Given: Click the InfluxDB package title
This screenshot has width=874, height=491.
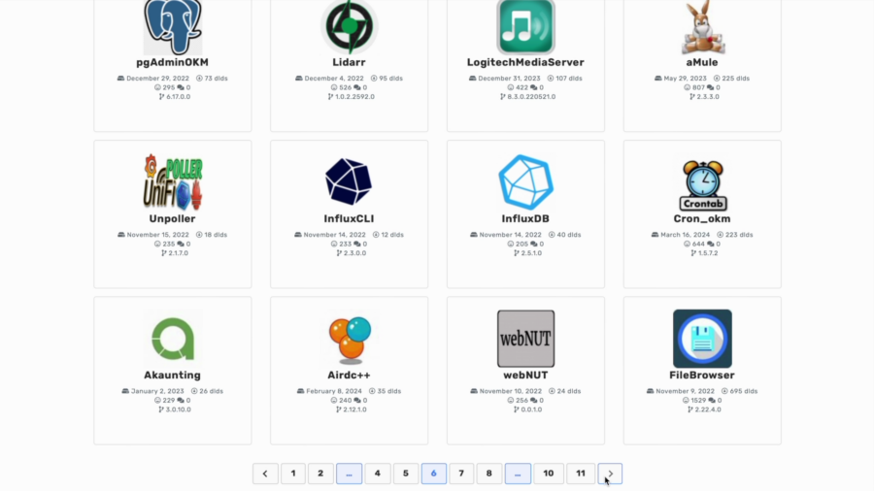Looking at the screenshot, I should tap(525, 218).
